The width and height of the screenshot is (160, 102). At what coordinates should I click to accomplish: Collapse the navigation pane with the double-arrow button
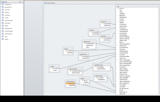[22, 2]
